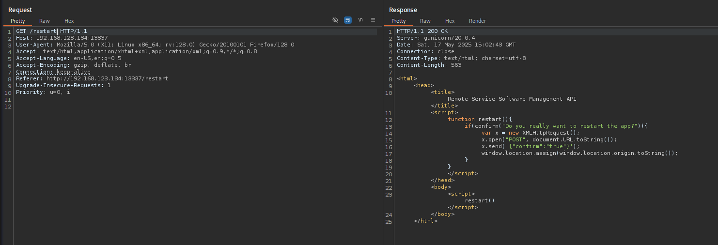Click the Server: gunicorn/20.0.4 header
Screen dimensions: 718x245
[x=436, y=38]
